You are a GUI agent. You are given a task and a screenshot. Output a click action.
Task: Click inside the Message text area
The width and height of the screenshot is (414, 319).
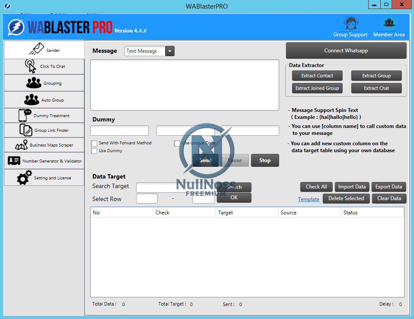tap(185, 85)
